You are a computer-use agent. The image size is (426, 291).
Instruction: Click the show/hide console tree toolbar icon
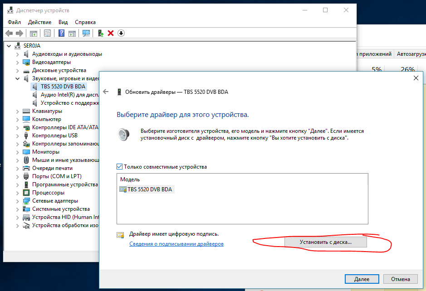[34, 33]
